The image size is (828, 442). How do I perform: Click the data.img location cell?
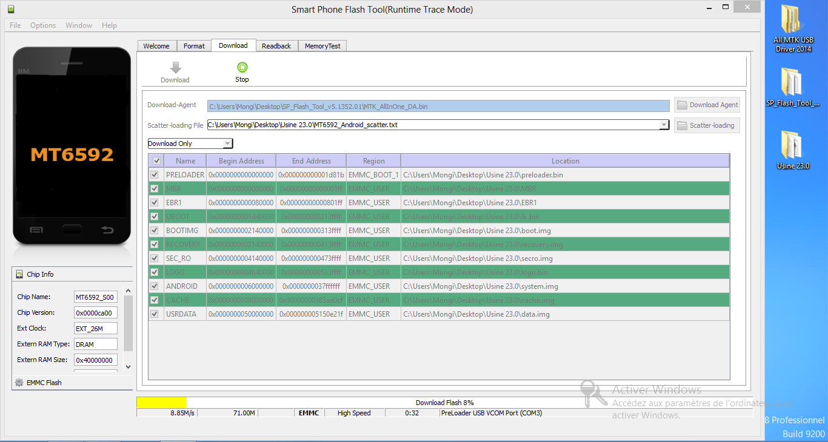pyautogui.click(x=565, y=314)
